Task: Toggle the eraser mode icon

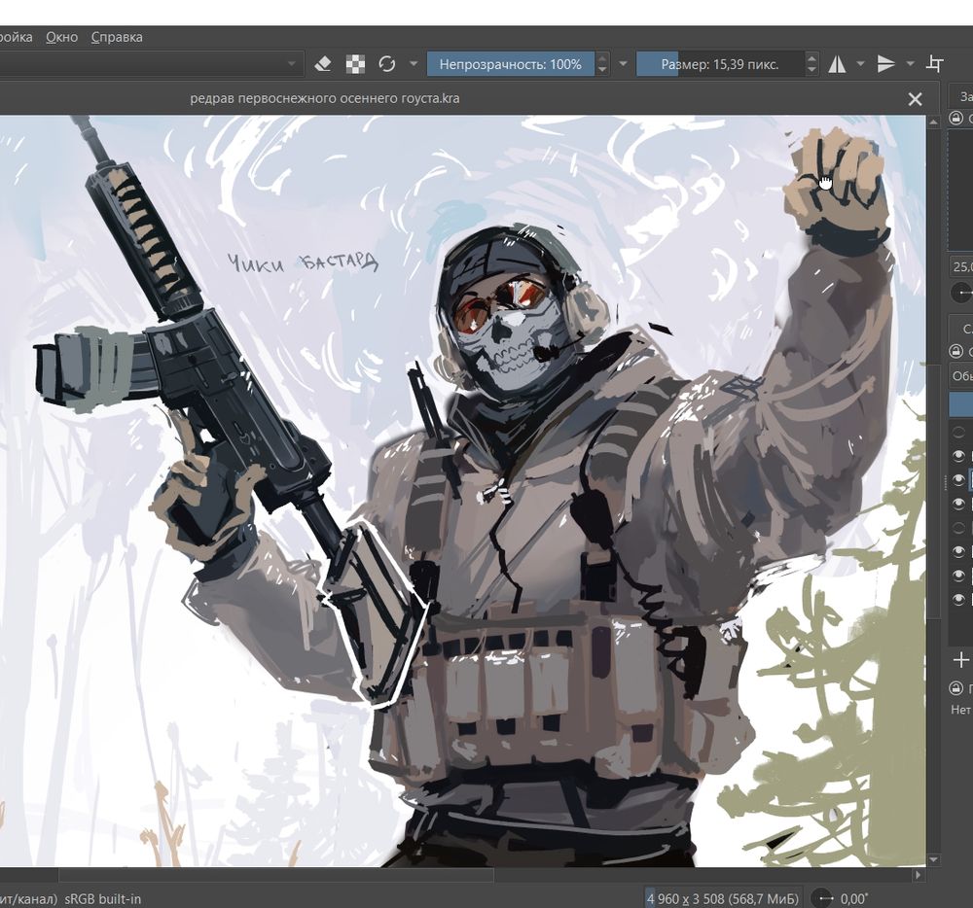Action: pos(323,64)
